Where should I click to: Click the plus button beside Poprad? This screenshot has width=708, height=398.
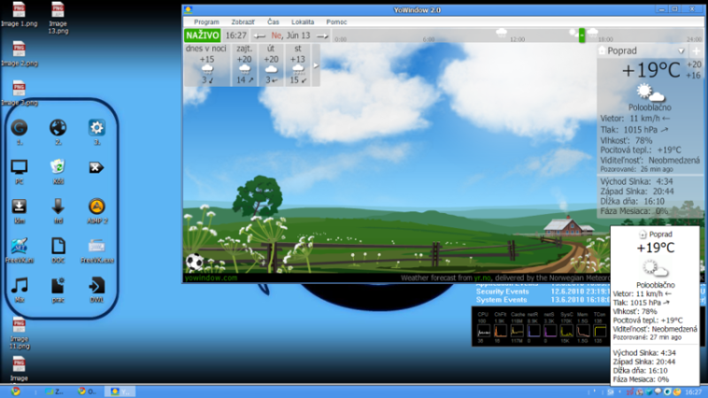(x=696, y=52)
